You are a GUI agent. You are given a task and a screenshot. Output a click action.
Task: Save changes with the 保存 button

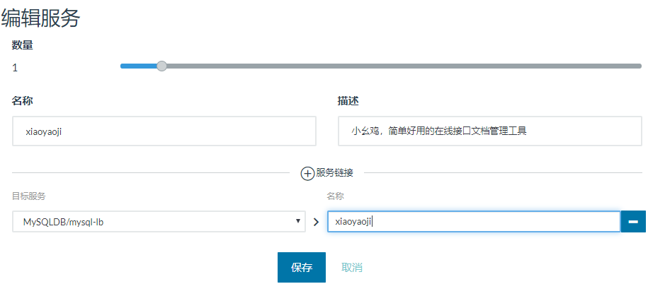301,268
